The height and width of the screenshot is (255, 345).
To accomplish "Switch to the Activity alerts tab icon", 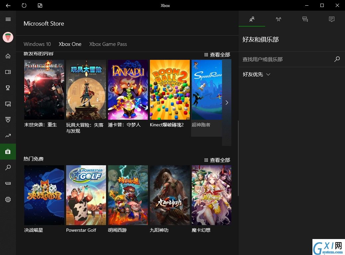I will [332, 19].
